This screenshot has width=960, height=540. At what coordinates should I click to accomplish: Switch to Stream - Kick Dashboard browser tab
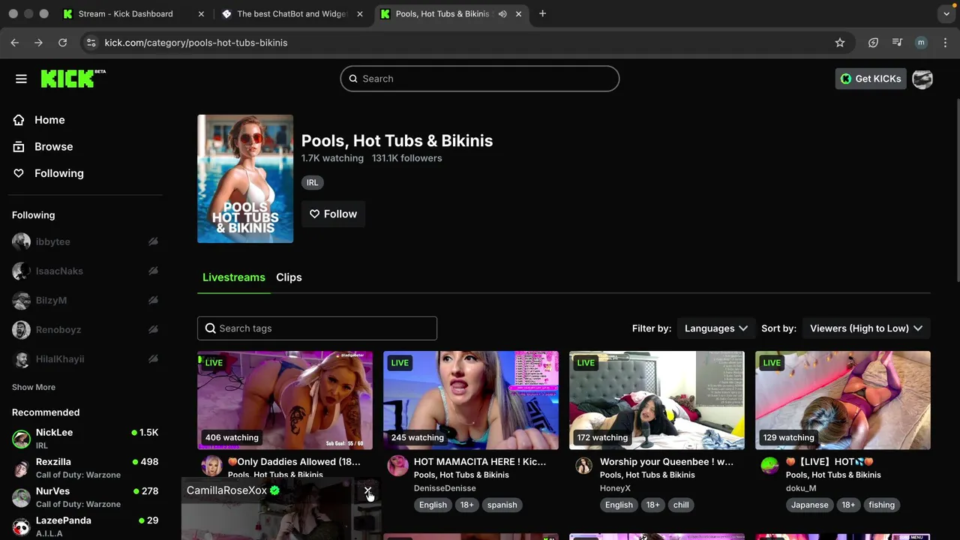pyautogui.click(x=125, y=13)
